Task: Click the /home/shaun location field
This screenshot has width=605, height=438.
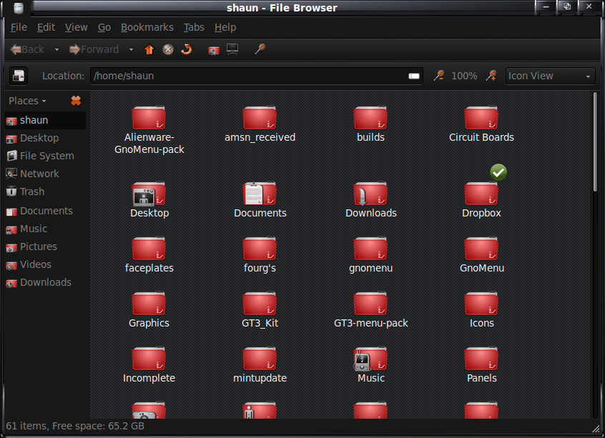Action: pyautogui.click(x=257, y=76)
